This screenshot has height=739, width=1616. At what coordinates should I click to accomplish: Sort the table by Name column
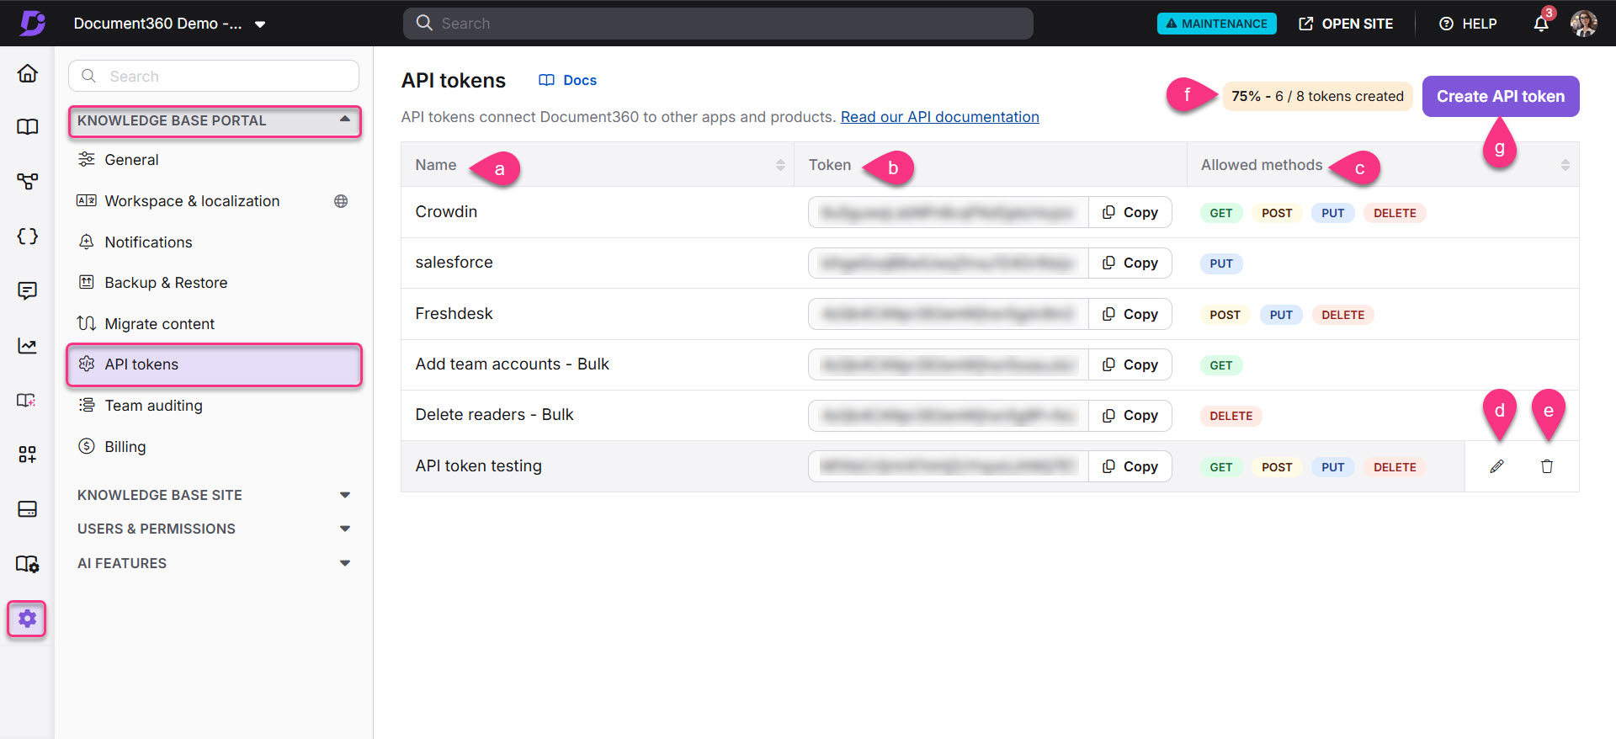coord(779,165)
